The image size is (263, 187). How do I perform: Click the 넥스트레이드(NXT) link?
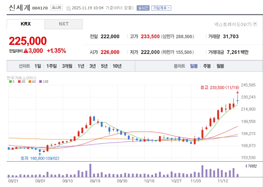pyautogui.click(x=233, y=24)
